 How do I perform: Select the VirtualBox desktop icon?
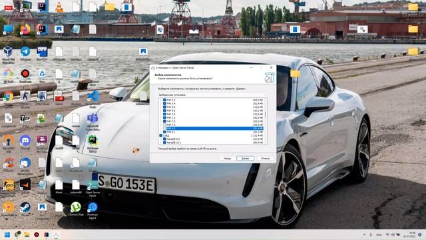pos(8,51)
